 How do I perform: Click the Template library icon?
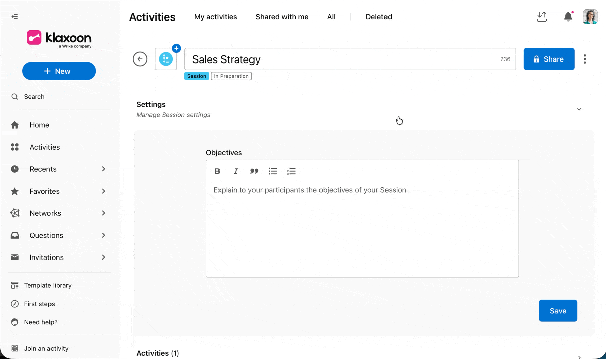[x=14, y=285]
